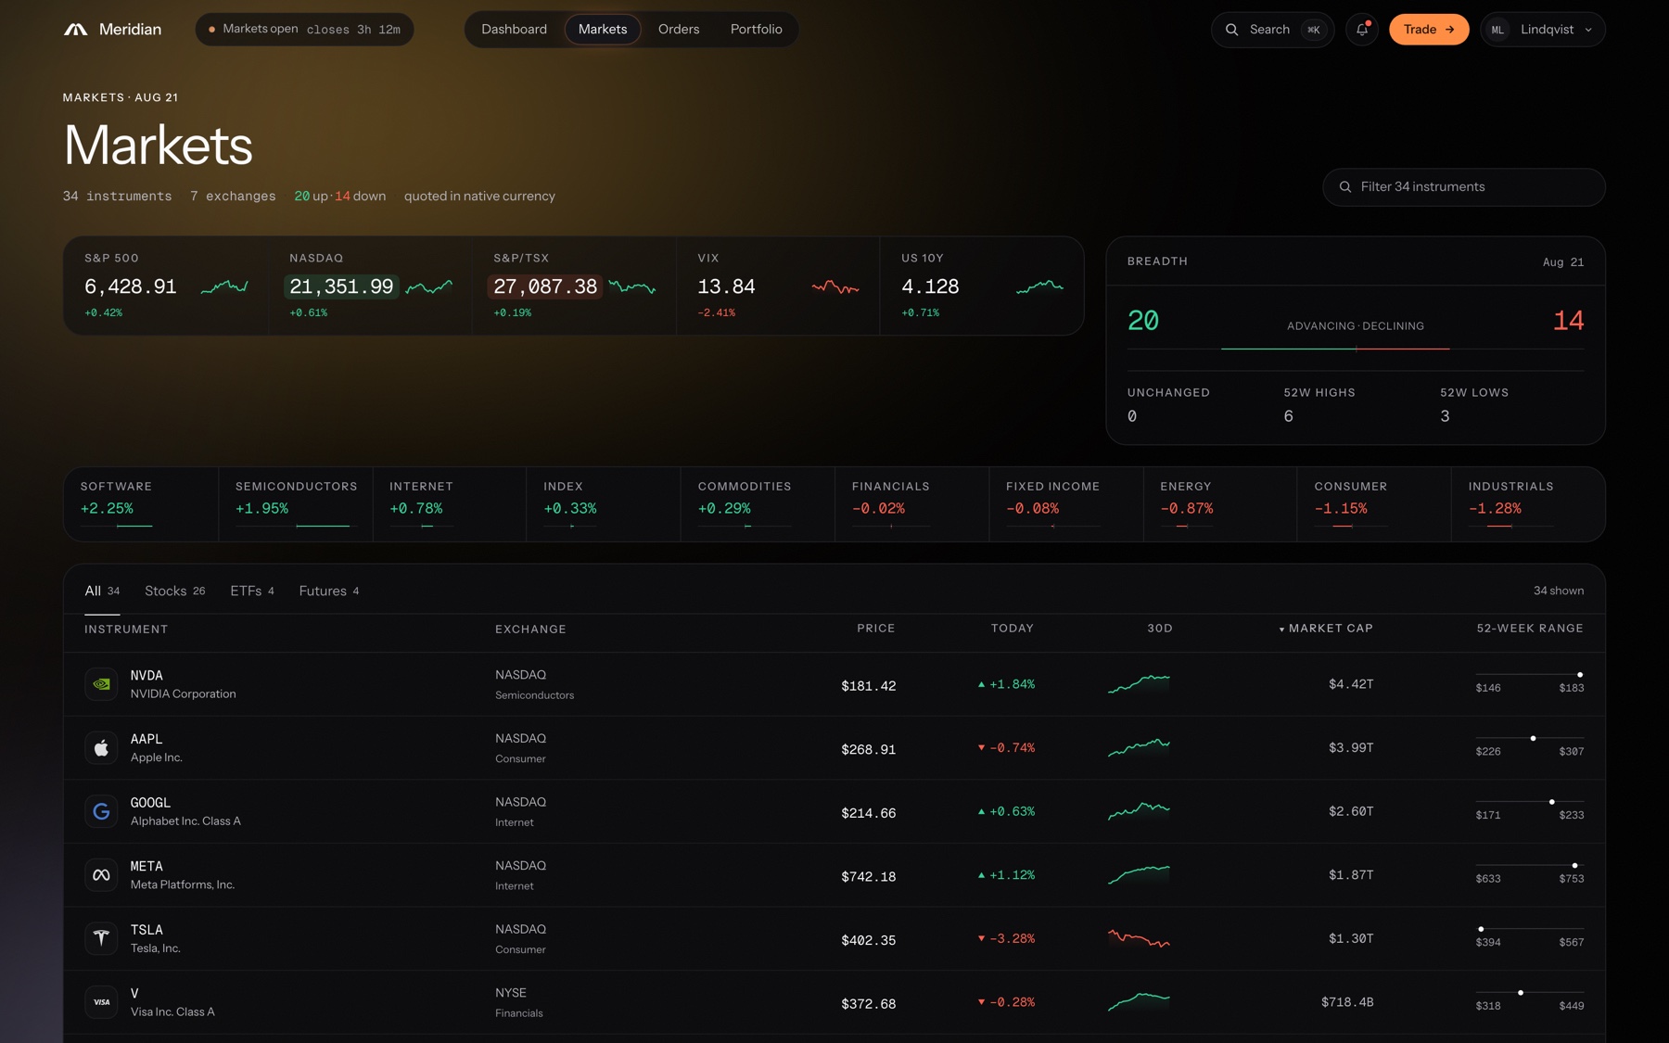The image size is (1669, 1043).
Task: Select the Markets navigation tab
Action: (x=603, y=30)
